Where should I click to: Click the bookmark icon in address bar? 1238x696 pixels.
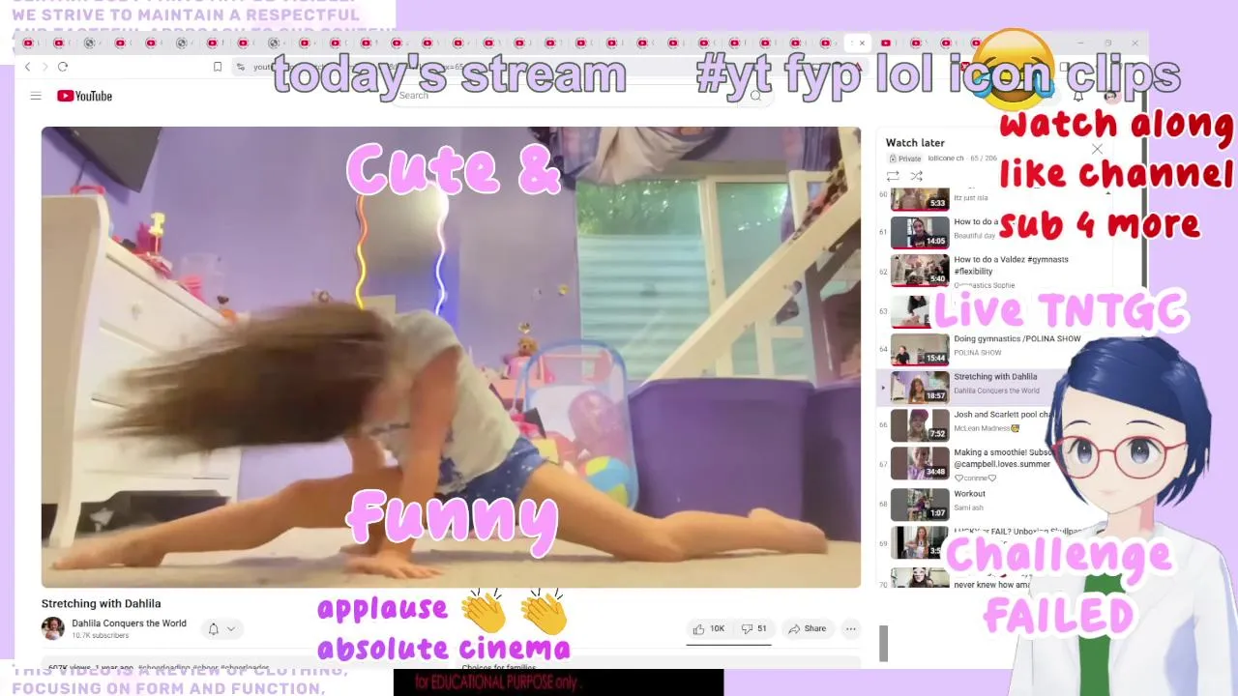click(x=218, y=67)
